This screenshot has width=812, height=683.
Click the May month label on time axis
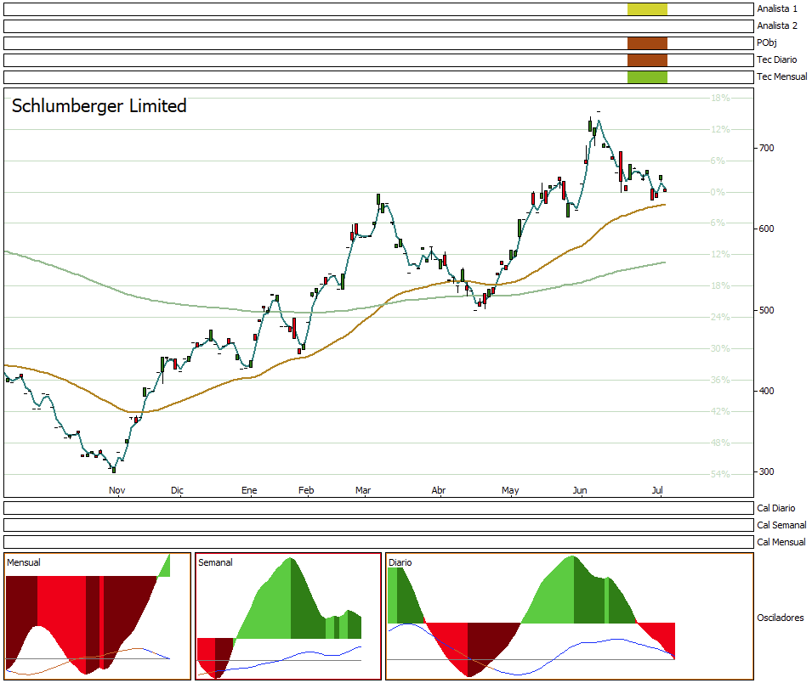510,490
